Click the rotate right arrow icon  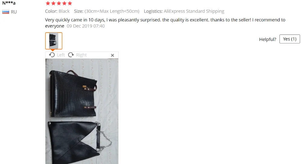pyautogui.click(x=71, y=55)
